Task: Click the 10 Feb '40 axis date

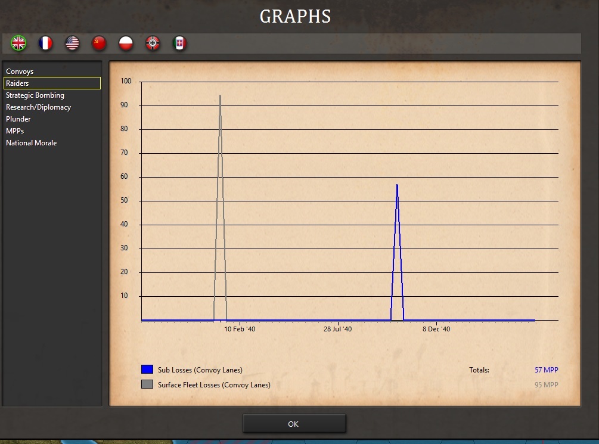Action: point(240,329)
